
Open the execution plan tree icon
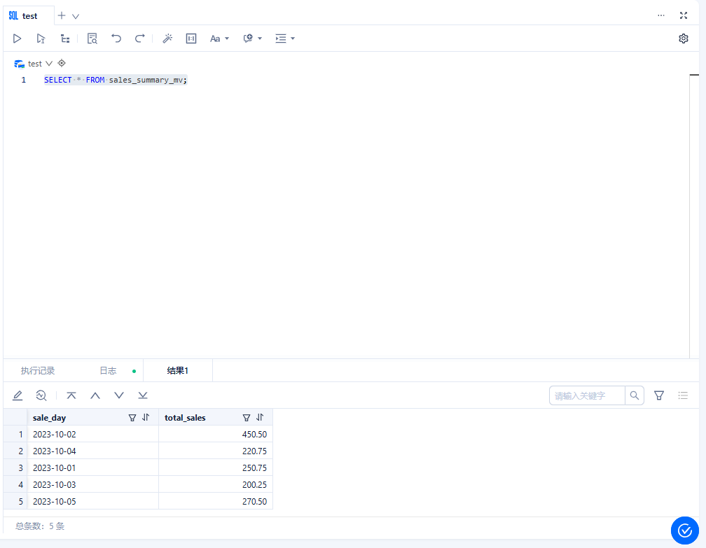pyautogui.click(x=65, y=38)
